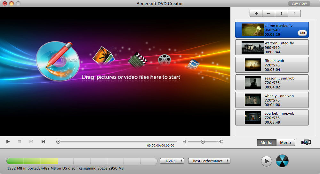Screen dimensions: 320x174
Task: Click the previous clip button
Action: [x=31, y=141]
